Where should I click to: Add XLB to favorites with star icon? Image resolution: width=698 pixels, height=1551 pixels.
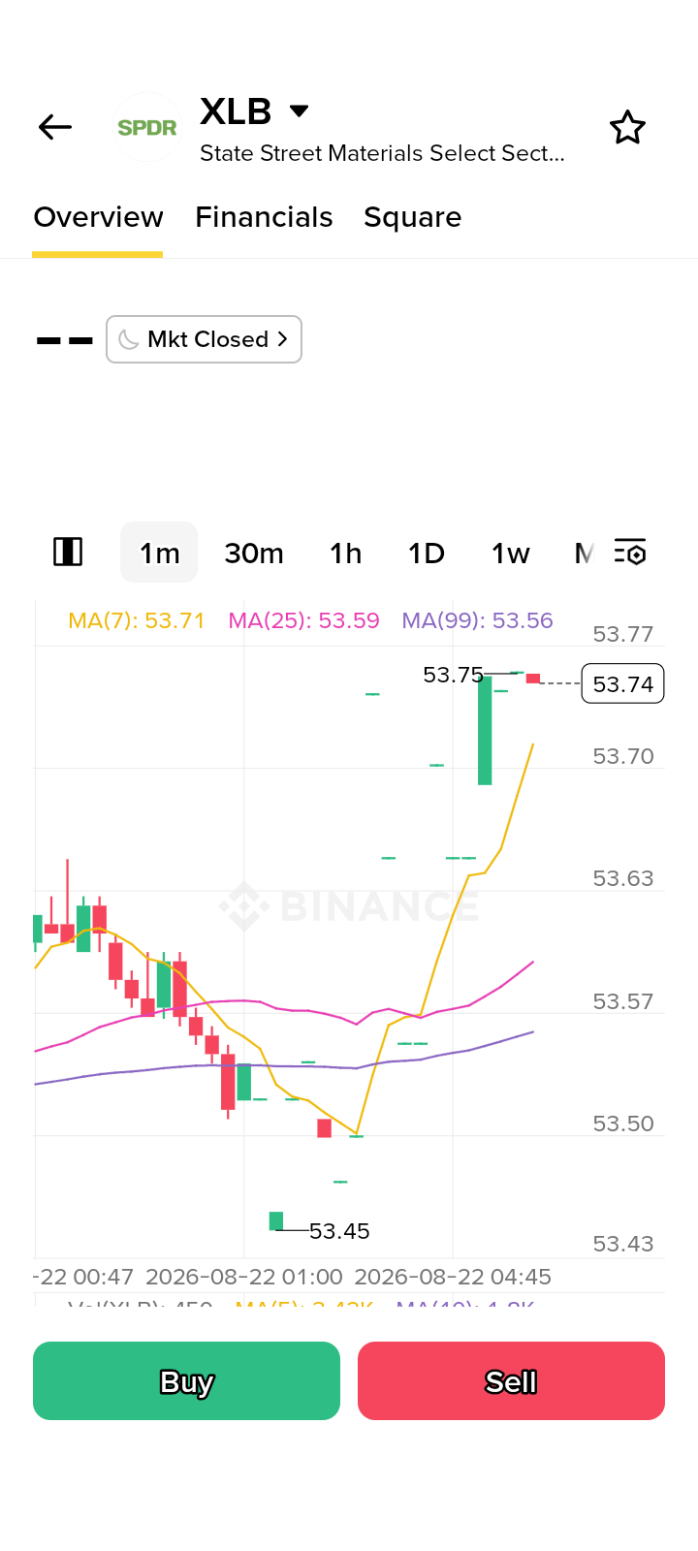[627, 127]
